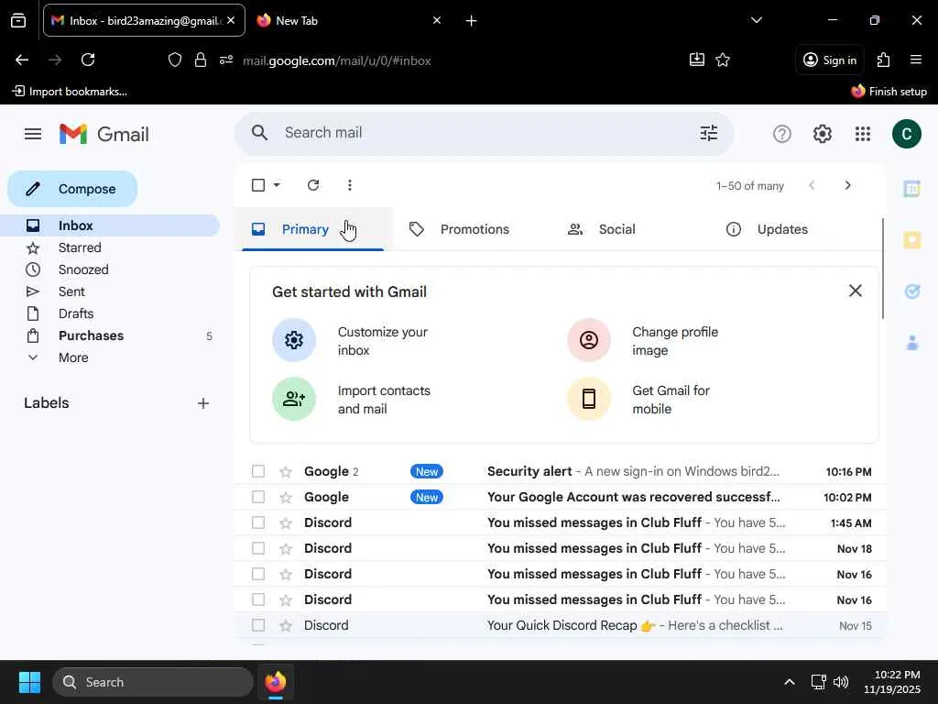This screenshot has height=704, width=938.
Task: Click the Search mail field
Action: pos(485,133)
